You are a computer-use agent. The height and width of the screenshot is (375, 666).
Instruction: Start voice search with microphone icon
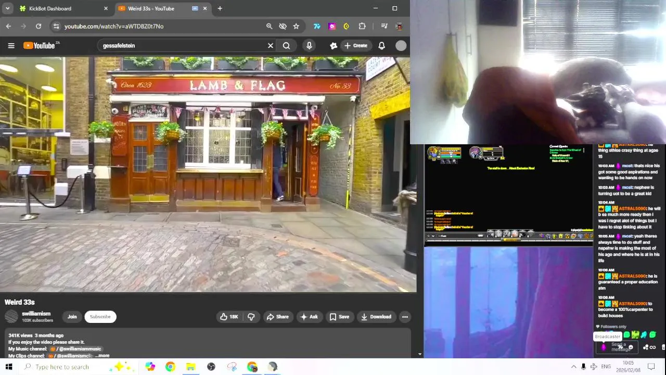(x=309, y=46)
